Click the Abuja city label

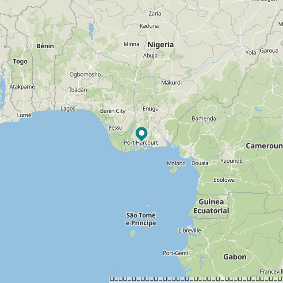tap(150, 56)
